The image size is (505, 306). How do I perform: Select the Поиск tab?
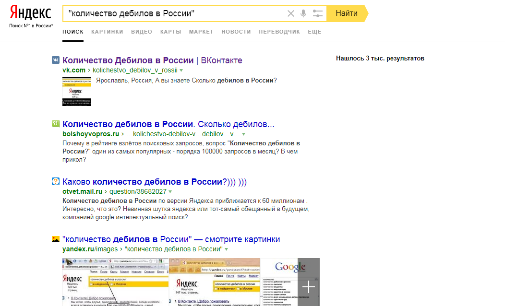click(x=73, y=32)
